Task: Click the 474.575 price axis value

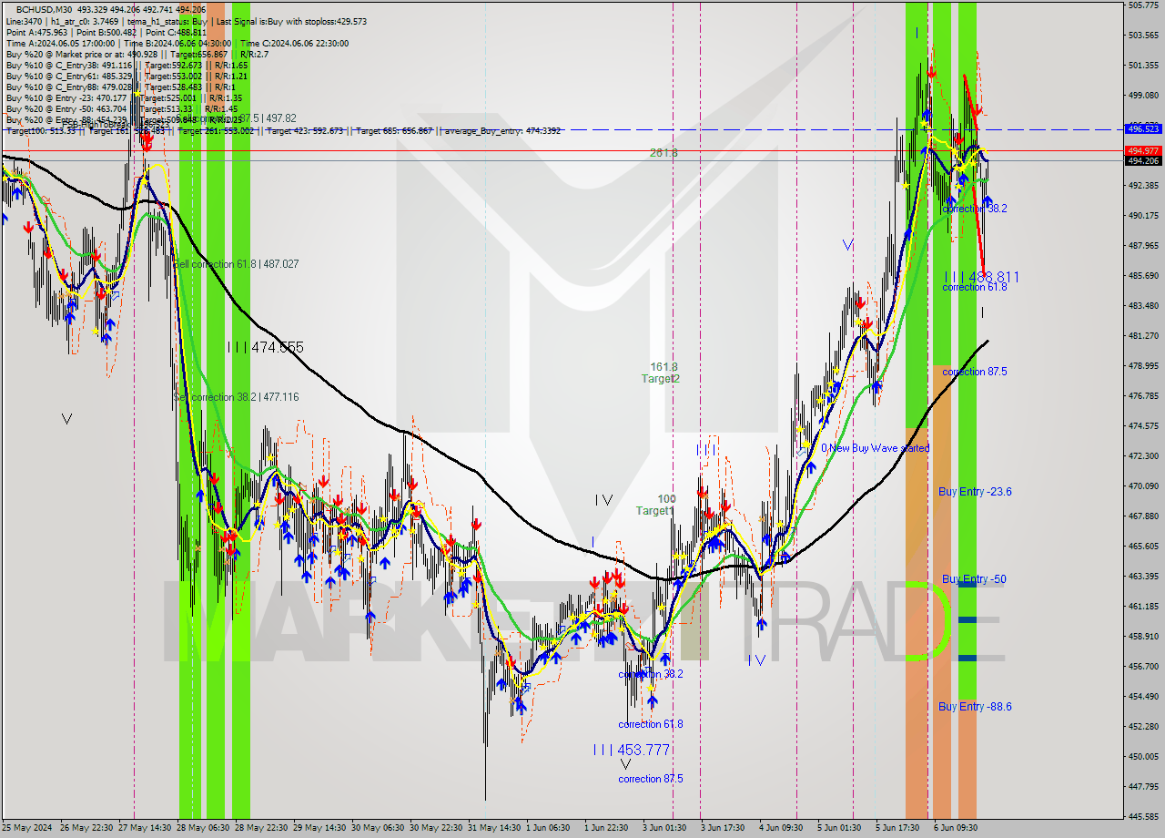Action: click(x=1143, y=426)
